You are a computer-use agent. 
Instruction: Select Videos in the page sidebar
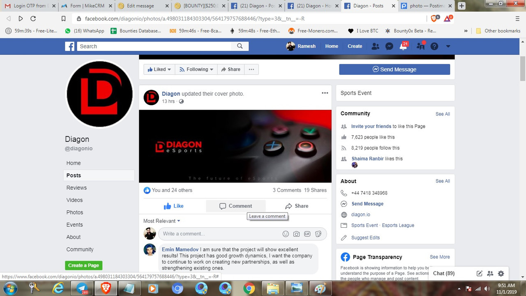[x=74, y=200]
